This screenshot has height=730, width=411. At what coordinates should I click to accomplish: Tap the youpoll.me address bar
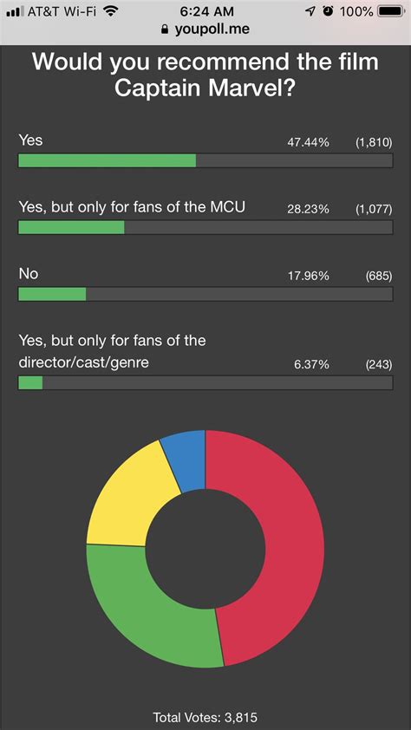click(x=205, y=29)
